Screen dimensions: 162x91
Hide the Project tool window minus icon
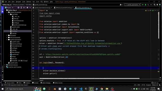(x=30, y=8)
